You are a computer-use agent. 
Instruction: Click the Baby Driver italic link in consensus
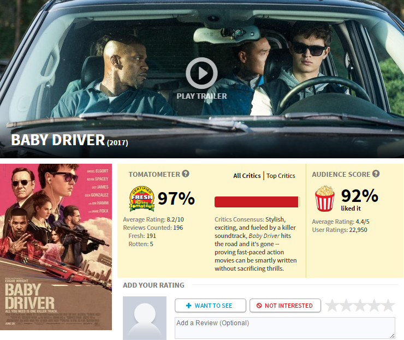point(264,236)
